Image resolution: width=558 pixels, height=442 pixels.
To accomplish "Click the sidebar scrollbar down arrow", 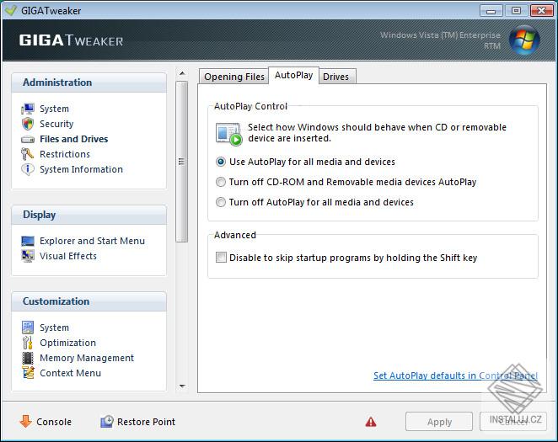I will (x=182, y=386).
